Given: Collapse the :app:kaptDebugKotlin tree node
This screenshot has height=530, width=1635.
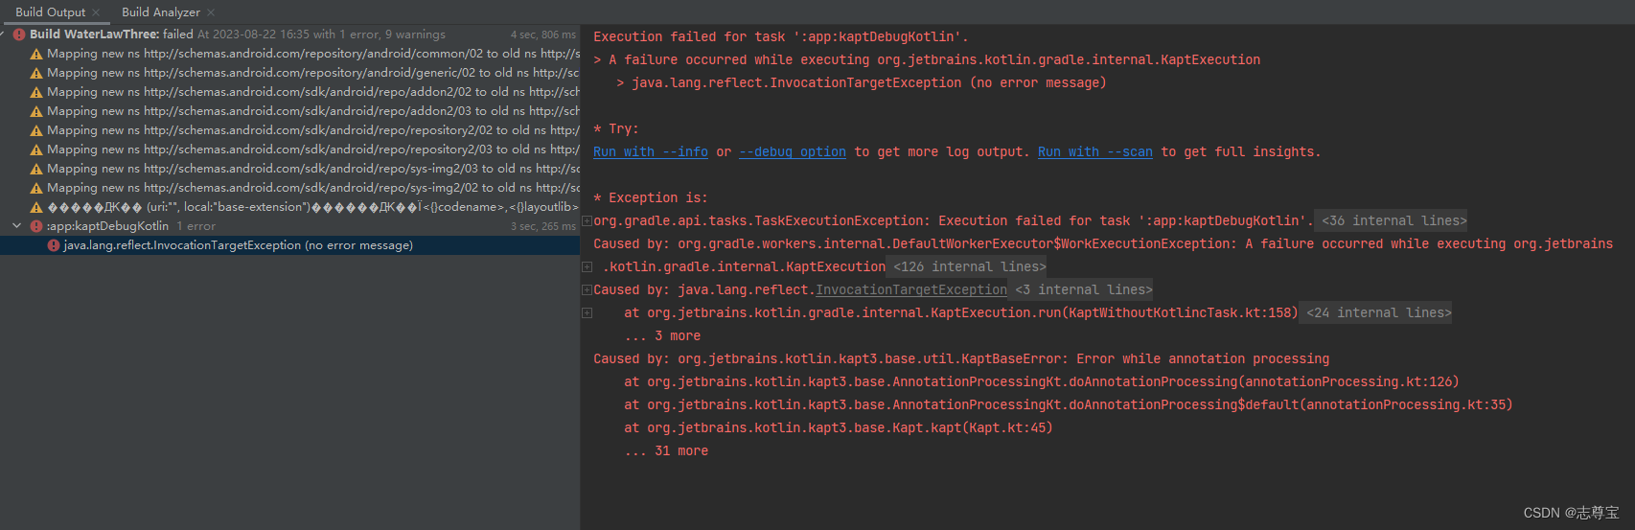Looking at the screenshot, I should click(x=16, y=226).
